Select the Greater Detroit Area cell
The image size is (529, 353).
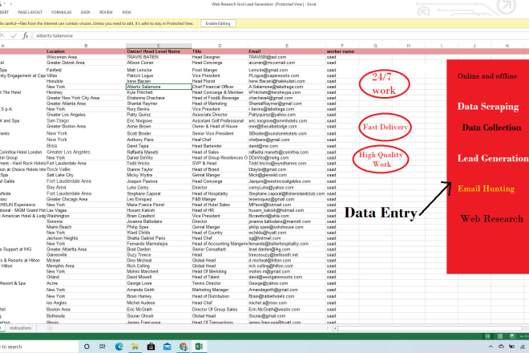86,63
